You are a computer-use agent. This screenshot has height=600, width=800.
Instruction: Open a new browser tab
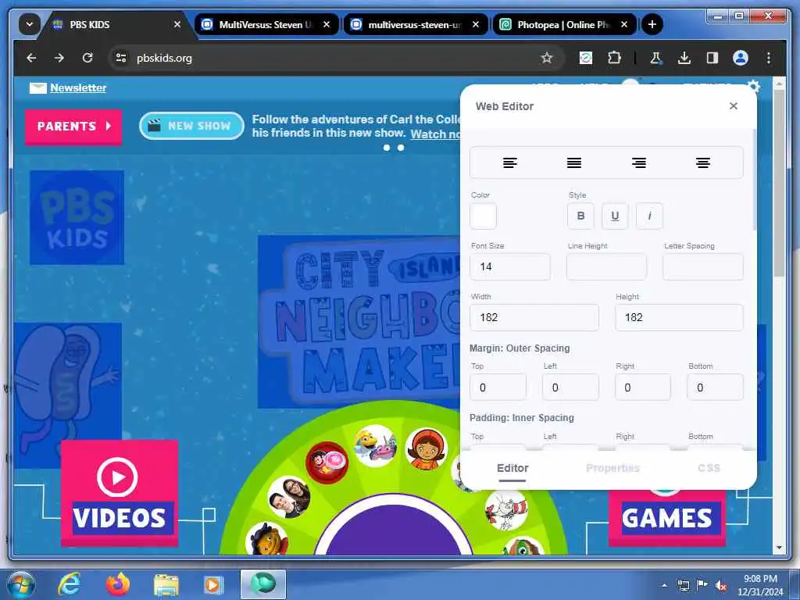click(x=652, y=24)
